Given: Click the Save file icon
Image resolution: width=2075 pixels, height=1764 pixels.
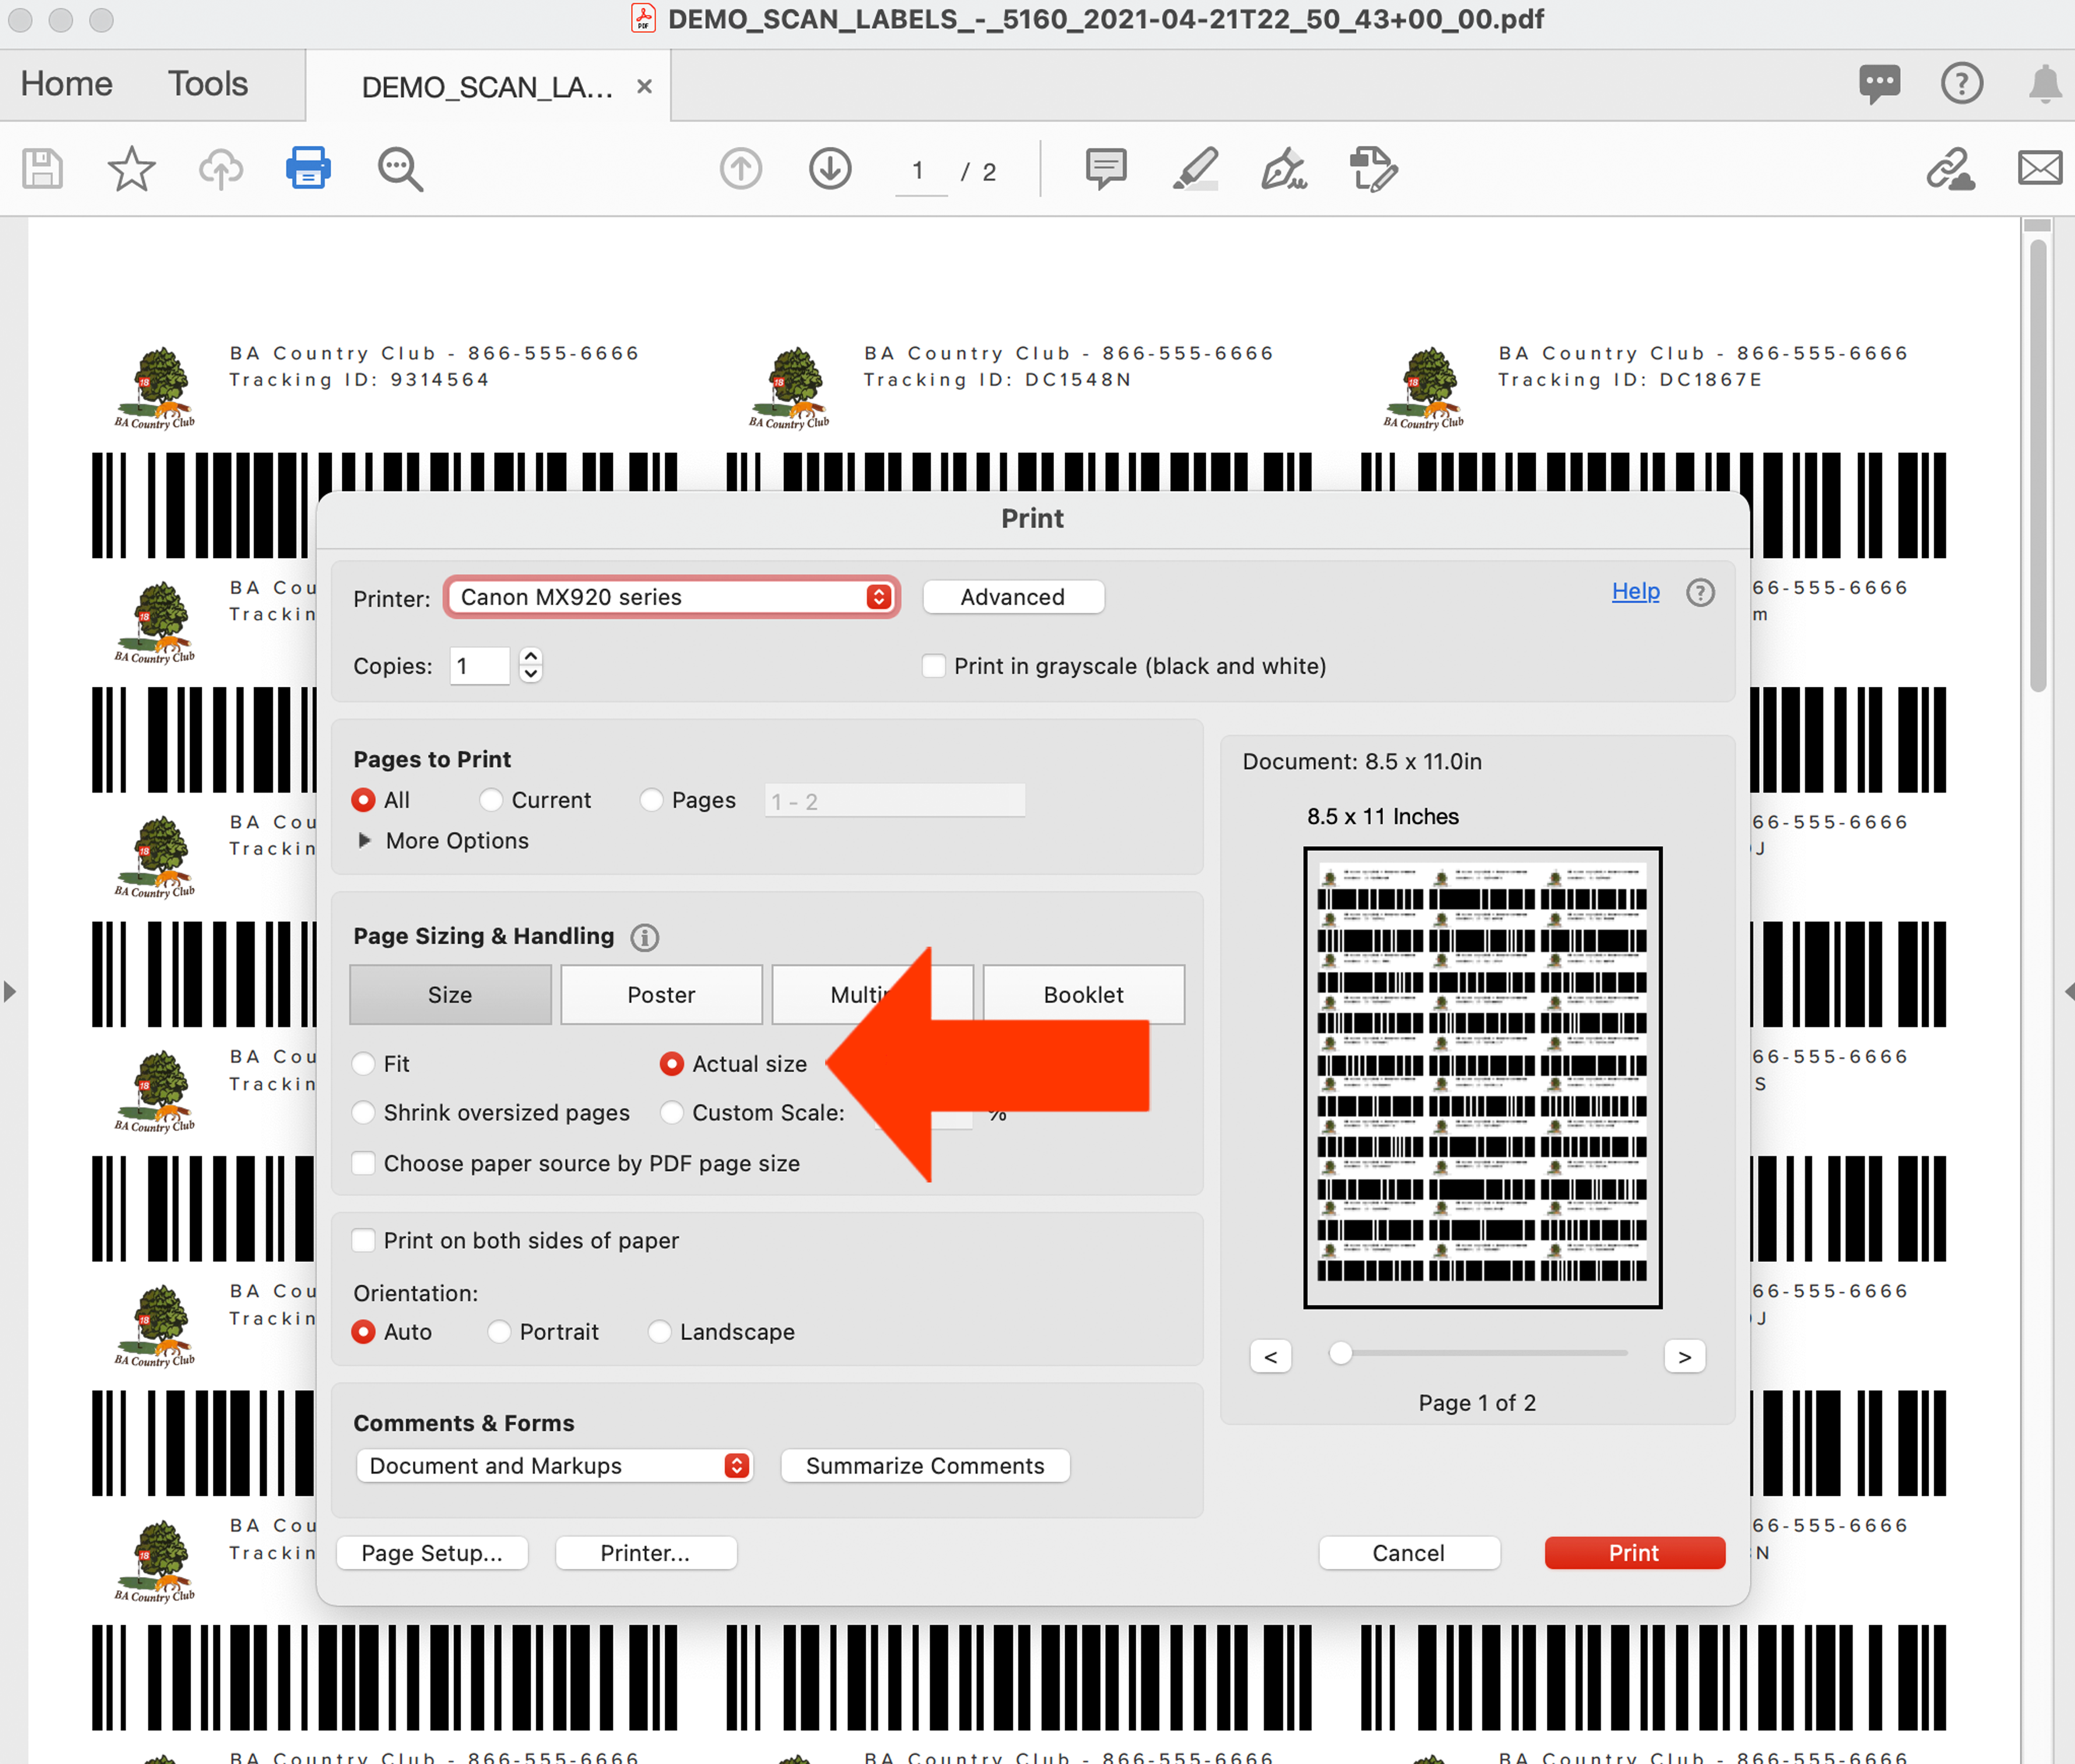Looking at the screenshot, I should pos(42,169).
